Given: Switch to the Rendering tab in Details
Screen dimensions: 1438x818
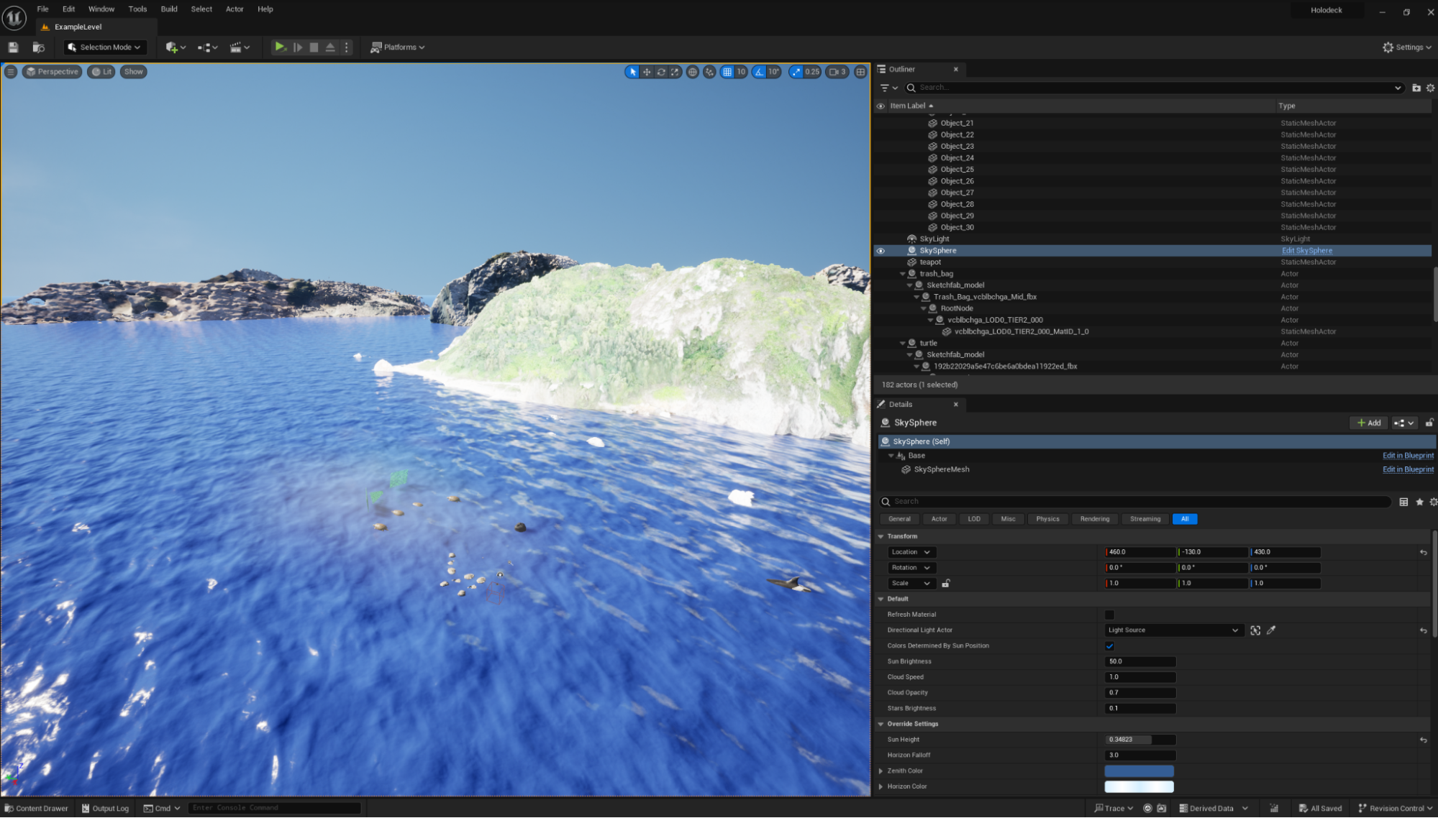Looking at the screenshot, I should (1094, 519).
